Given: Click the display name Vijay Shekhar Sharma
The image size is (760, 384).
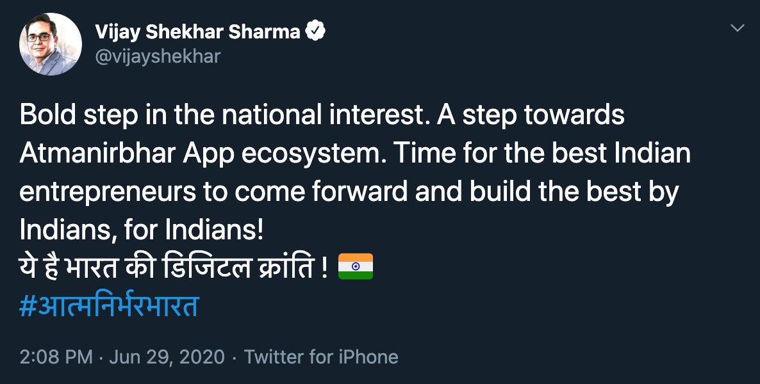Looking at the screenshot, I should [x=198, y=32].
